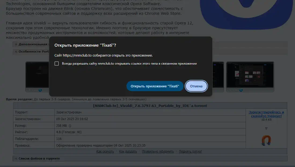Click the 'Проверка:' row label
Viewport: 295px width, 167px height.
click(x=22, y=145)
